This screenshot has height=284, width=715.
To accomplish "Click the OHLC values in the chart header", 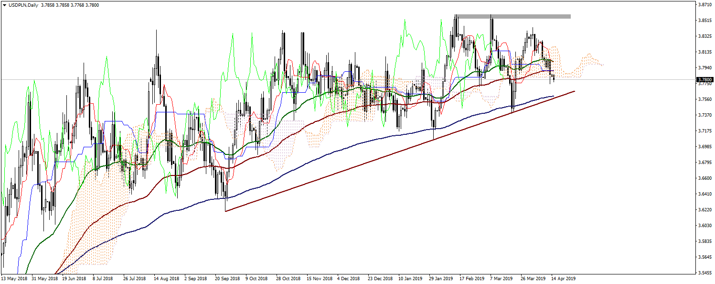I will (x=66, y=5).
